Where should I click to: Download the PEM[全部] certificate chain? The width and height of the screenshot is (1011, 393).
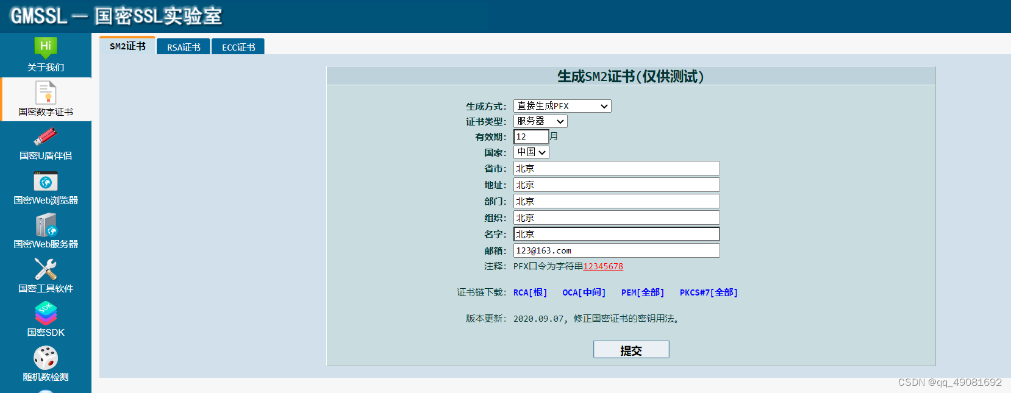[642, 292]
